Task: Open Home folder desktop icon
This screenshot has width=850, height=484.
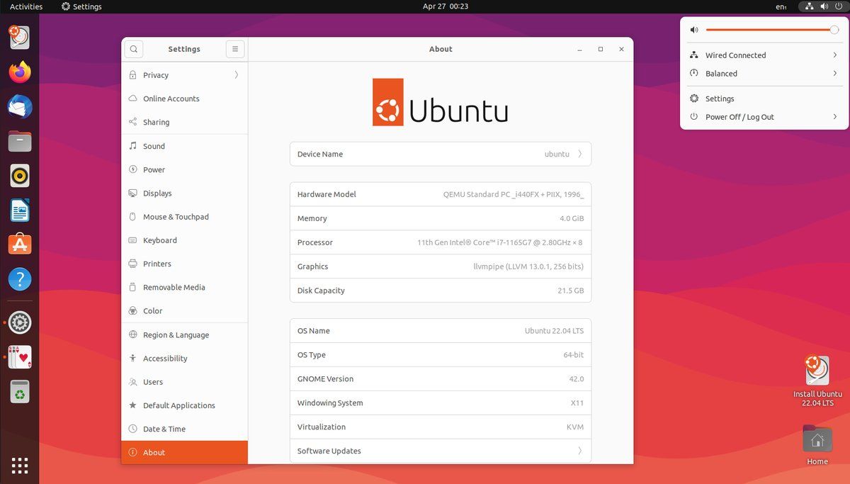Action: (x=817, y=445)
